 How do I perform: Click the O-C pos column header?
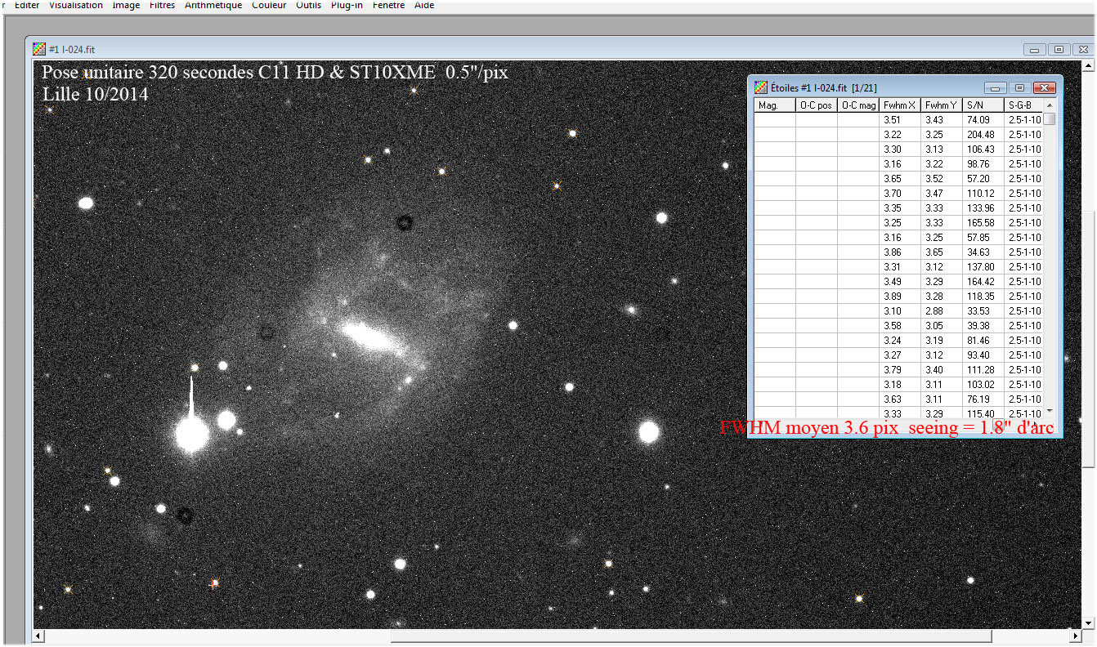pyautogui.click(x=817, y=105)
